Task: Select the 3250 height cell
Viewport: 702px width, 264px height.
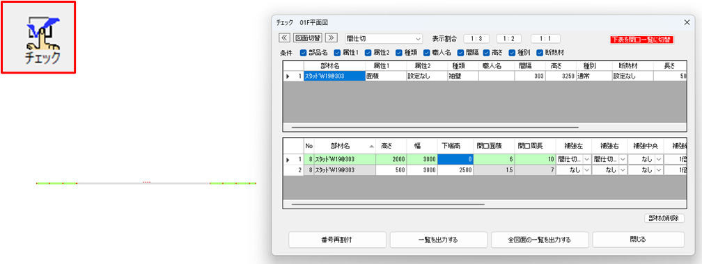Action: 561,76
